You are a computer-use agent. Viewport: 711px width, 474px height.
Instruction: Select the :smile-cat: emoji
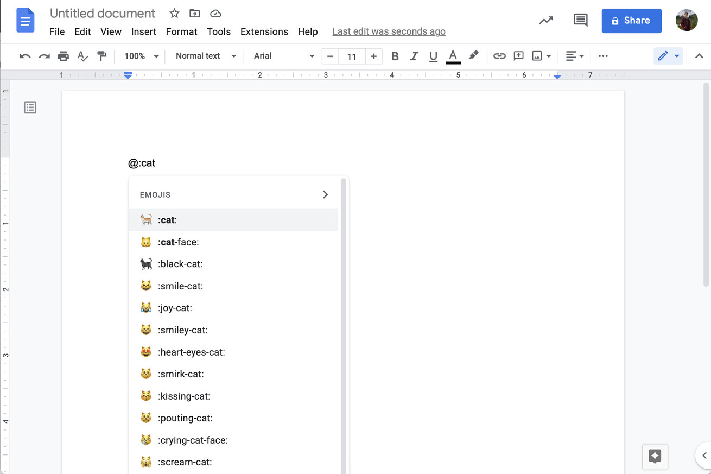[x=233, y=286]
